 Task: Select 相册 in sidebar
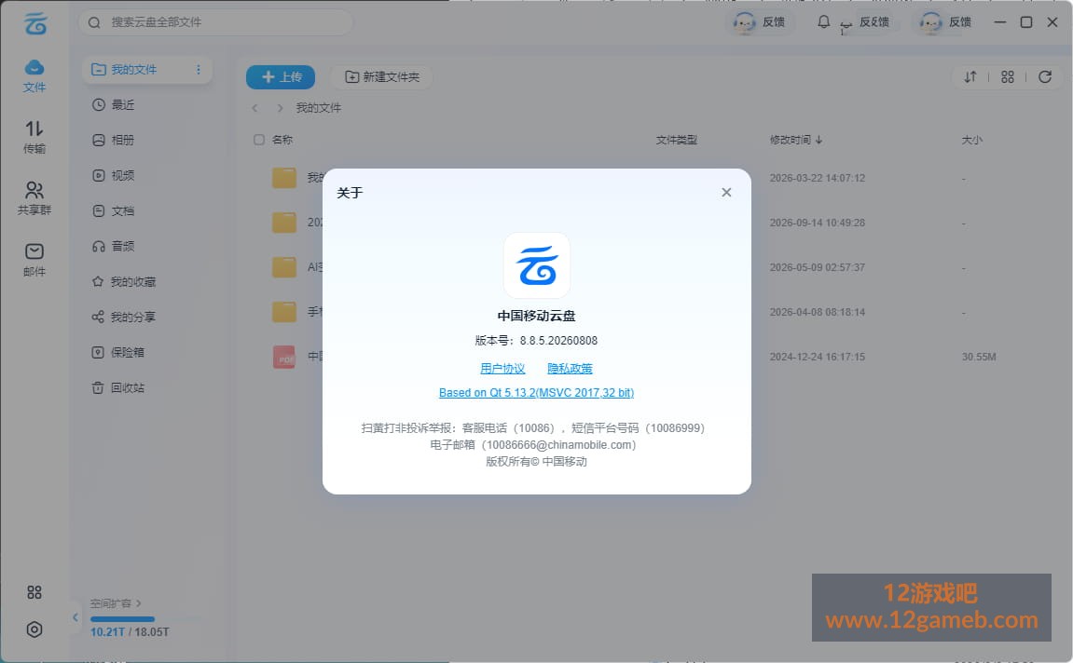[114, 140]
